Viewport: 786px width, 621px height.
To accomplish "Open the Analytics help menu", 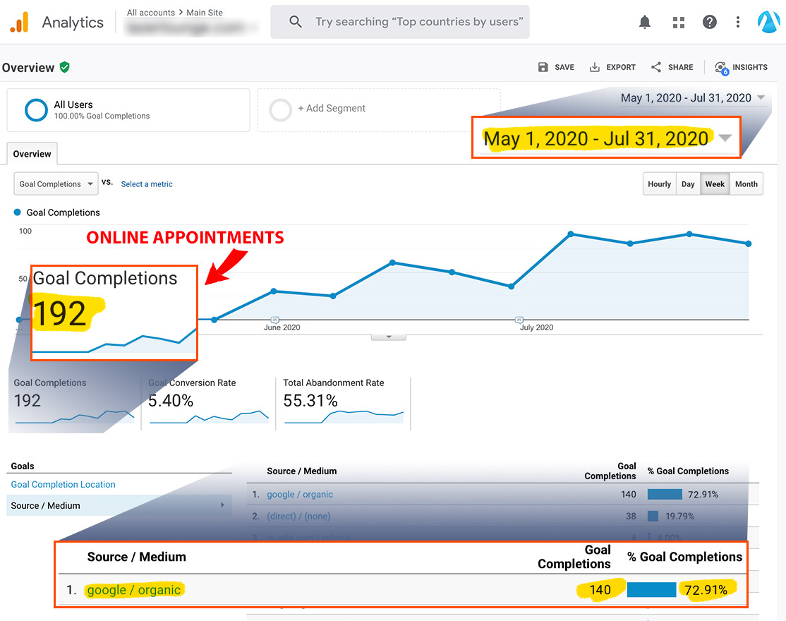I will 709,22.
